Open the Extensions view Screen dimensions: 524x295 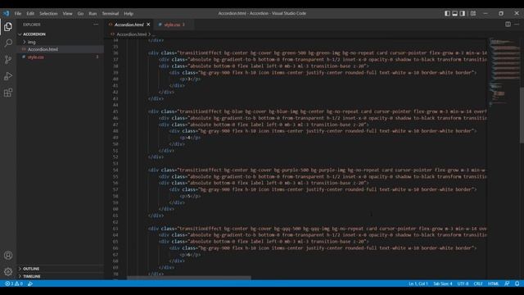click(8, 93)
